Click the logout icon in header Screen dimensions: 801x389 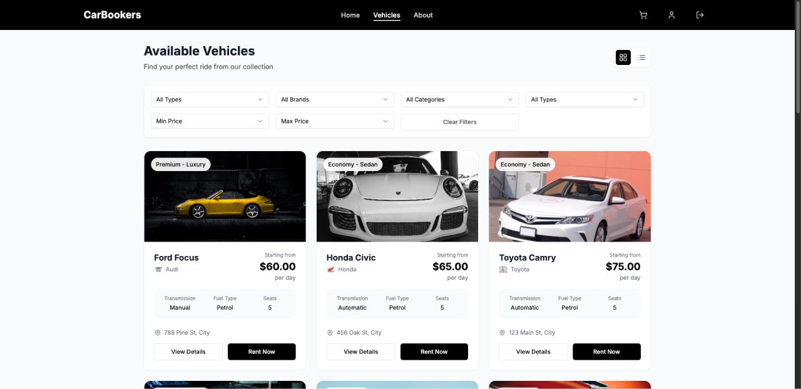pos(700,15)
